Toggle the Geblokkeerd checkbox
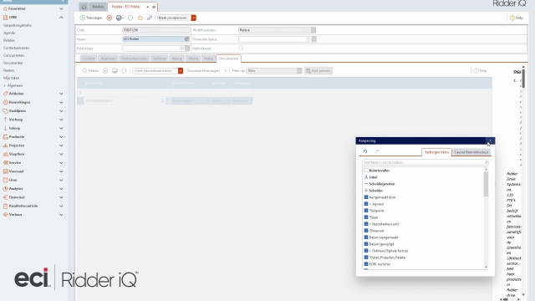 click(241, 48)
